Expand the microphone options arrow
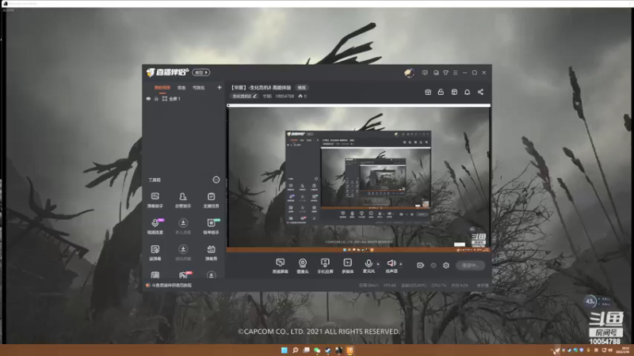Viewport: 634px width, 356px height. pyautogui.click(x=378, y=264)
